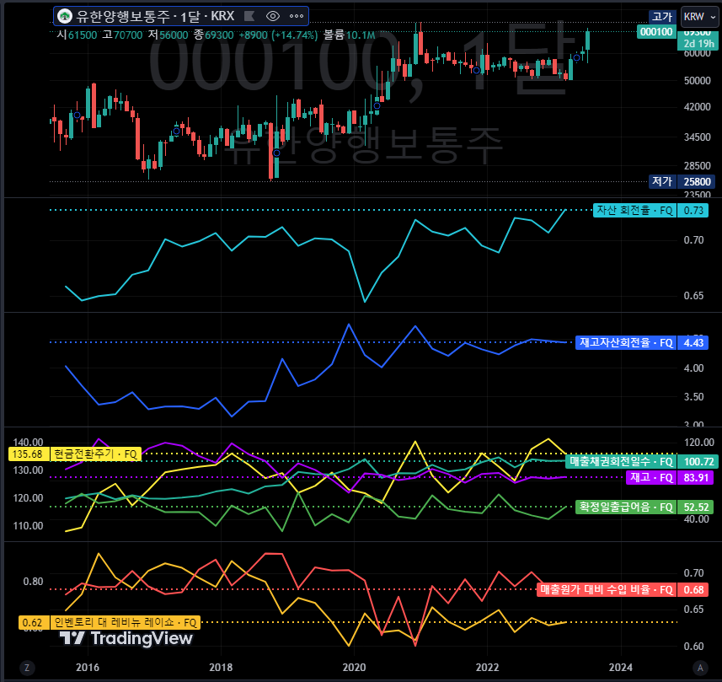Click the 2018 time axis label
Image resolution: width=722 pixels, height=682 pixels.
point(221,668)
